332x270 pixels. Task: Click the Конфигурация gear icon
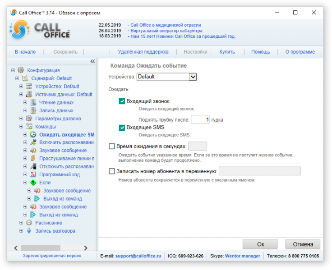click(x=21, y=70)
